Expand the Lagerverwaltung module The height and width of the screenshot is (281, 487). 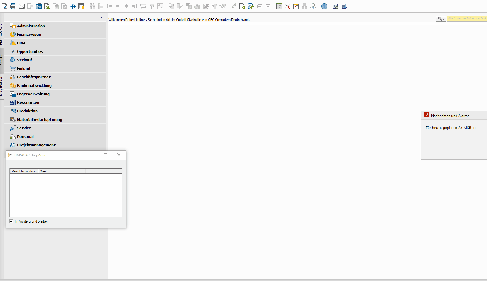[33, 94]
